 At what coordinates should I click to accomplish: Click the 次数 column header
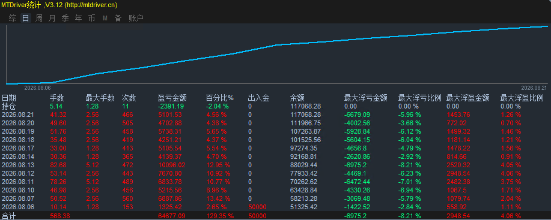tap(129, 98)
